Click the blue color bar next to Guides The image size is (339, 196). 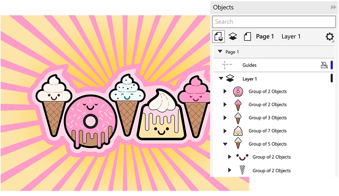[331, 65]
